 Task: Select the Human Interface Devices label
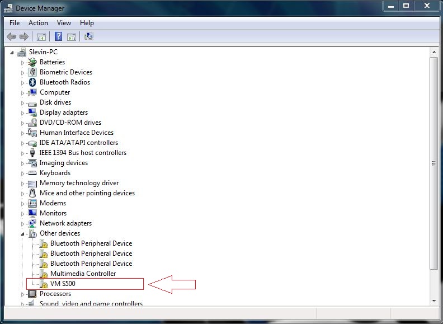[x=77, y=133]
